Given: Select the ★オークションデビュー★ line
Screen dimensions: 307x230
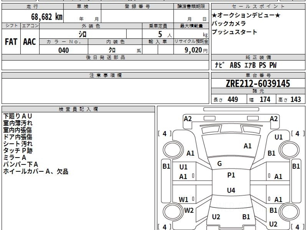Looking at the screenshot, I should [x=246, y=16].
